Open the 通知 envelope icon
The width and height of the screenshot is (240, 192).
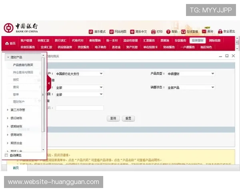point(204,32)
